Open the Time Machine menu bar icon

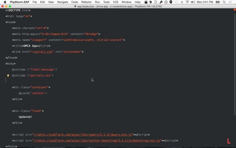[176, 2]
